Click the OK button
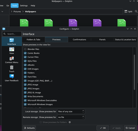The image size is (138, 131). point(103,128)
